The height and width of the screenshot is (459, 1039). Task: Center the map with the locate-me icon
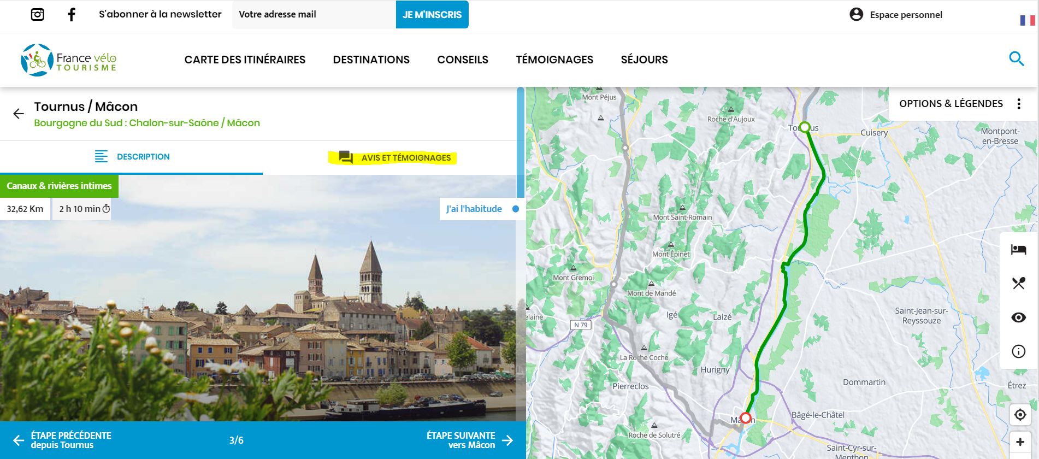(x=1020, y=415)
